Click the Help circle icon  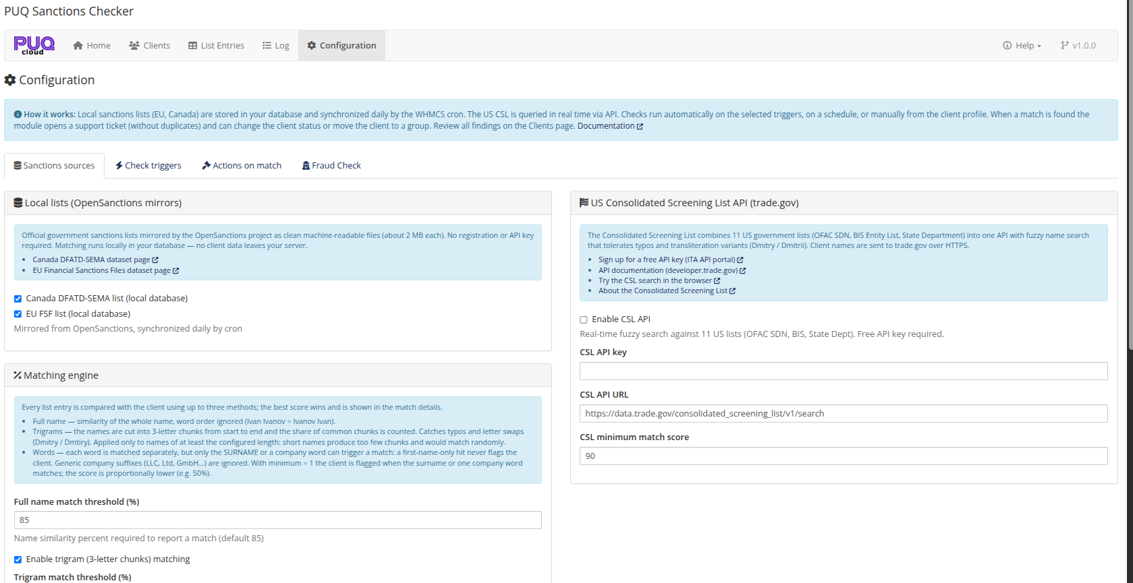[x=1007, y=45]
